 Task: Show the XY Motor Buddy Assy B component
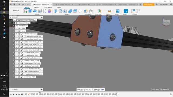(x=17, y=39)
